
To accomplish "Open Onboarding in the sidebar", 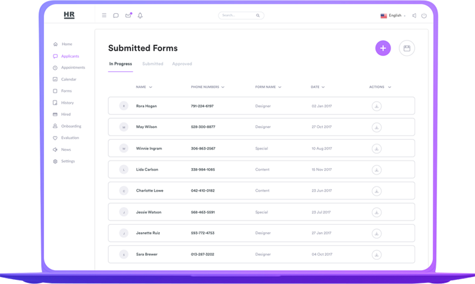I will 71,126.
